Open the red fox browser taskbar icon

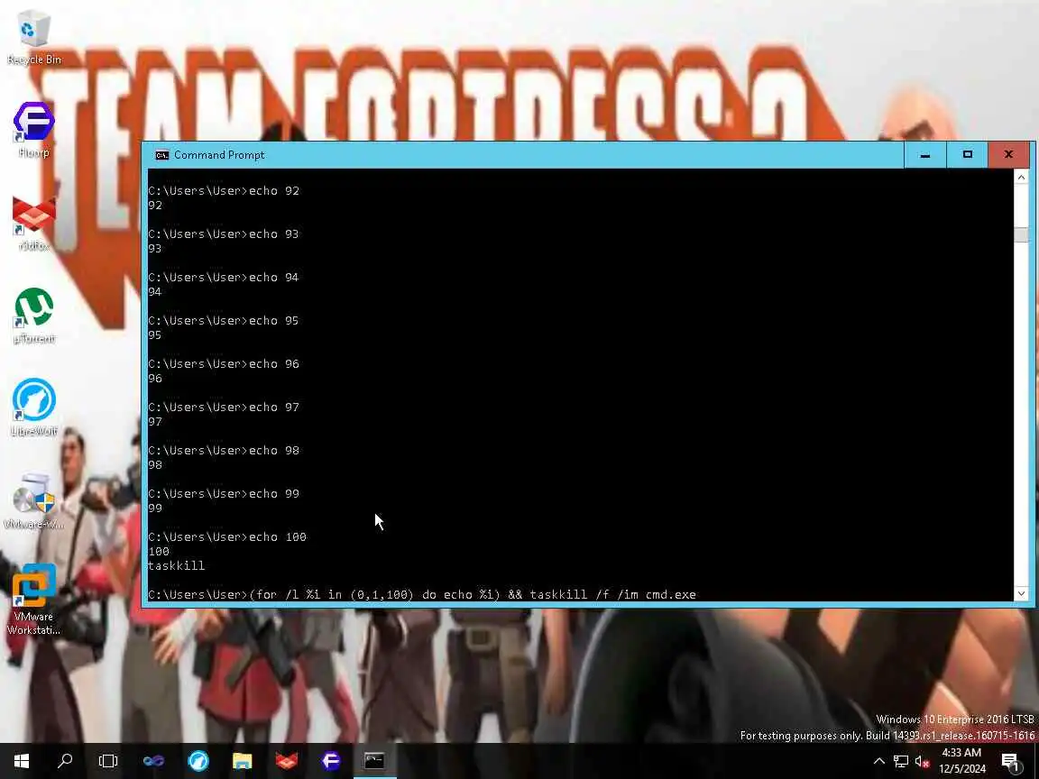pos(286,761)
